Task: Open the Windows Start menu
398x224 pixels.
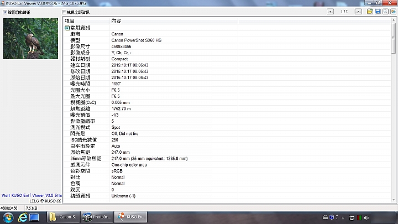Action: pos(8,218)
